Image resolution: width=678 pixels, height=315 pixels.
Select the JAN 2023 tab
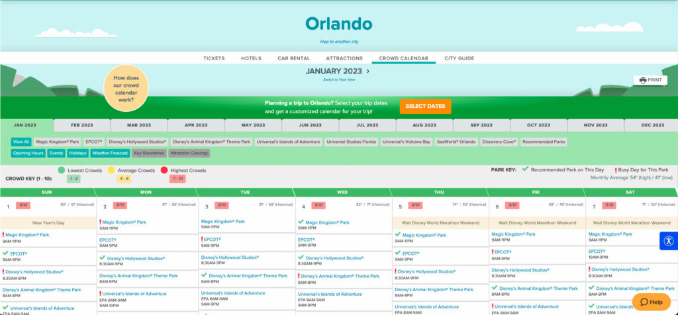(x=25, y=125)
